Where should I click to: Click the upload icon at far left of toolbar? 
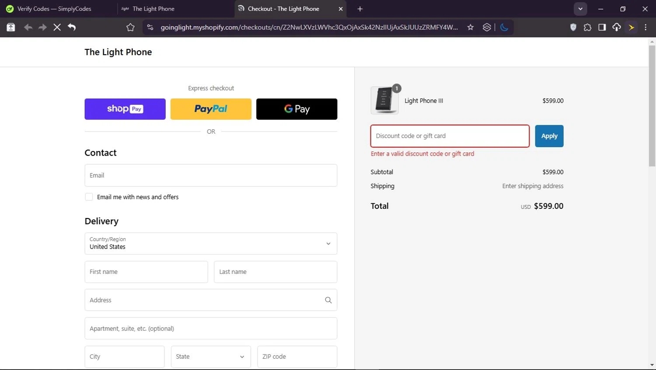click(11, 27)
